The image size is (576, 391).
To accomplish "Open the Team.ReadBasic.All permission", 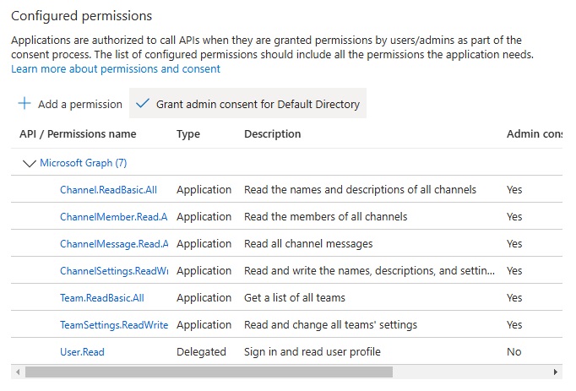I will [x=101, y=298].
